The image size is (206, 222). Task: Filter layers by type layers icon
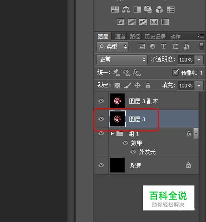click(x=164, y=46)
